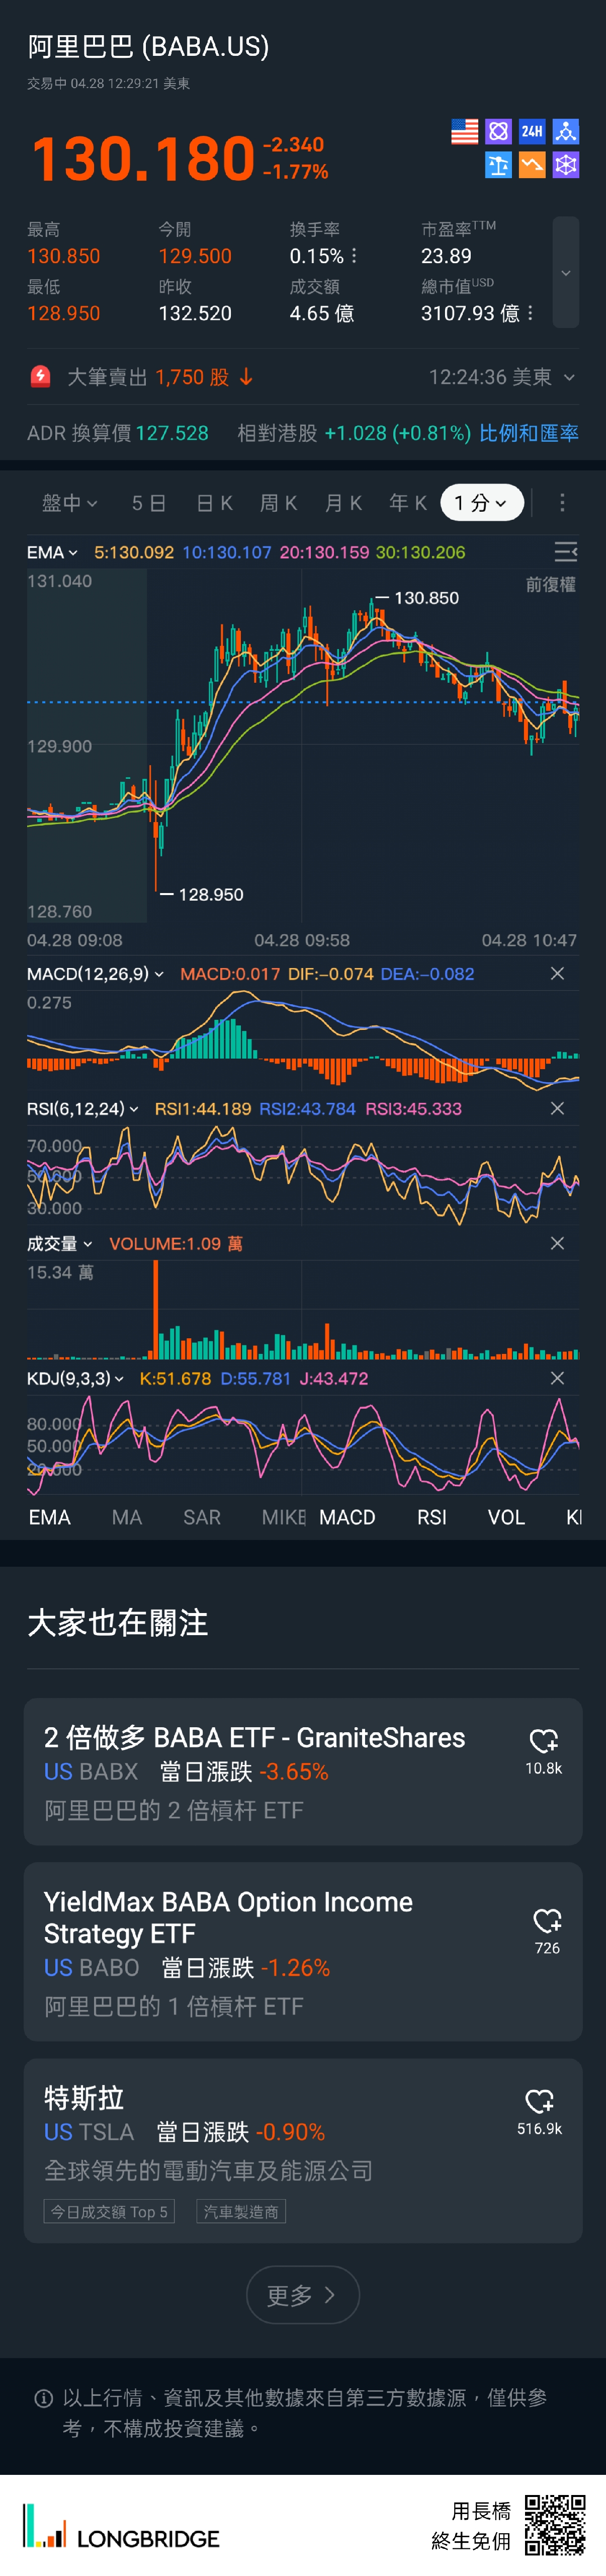606x2576 pixels.
Task: Open the 比例和匯率 link
Action: [x=528, y=433]
